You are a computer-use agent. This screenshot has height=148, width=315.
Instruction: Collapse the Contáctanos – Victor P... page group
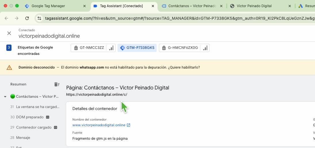5,97
